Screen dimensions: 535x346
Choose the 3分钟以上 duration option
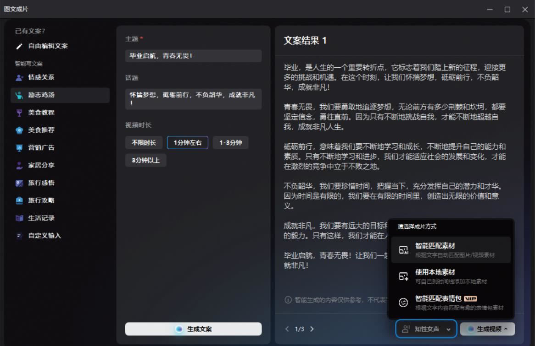pyautogui.click(x=146, y=160)
